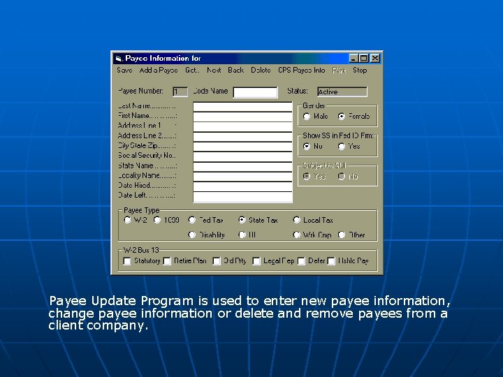
Task: Click the Status field showing Active
Action: [x=342, y=91]
